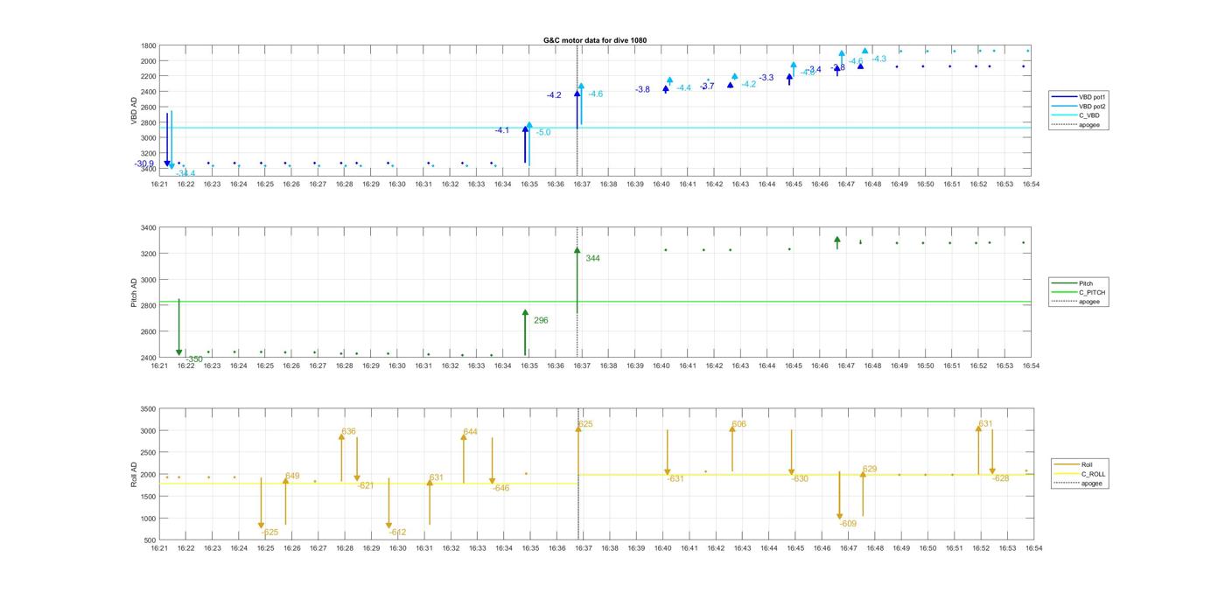Click the "-630" roll data label

coord(800,478)
